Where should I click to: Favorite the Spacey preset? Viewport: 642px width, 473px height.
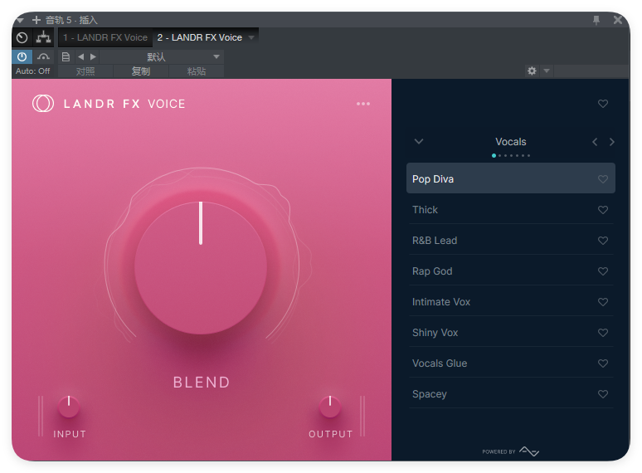click(603, 394)
